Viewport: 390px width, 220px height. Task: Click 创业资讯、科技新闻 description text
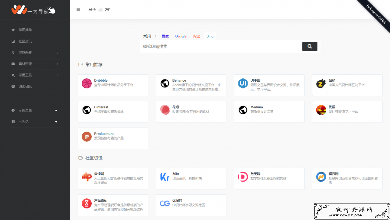click(187, 179)
